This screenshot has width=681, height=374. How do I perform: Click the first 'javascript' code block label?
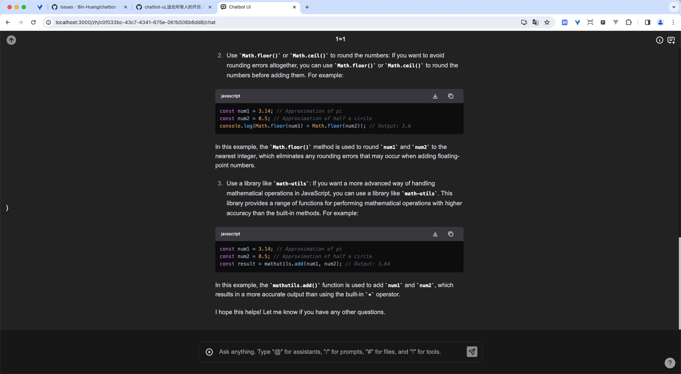click(230, 96)
